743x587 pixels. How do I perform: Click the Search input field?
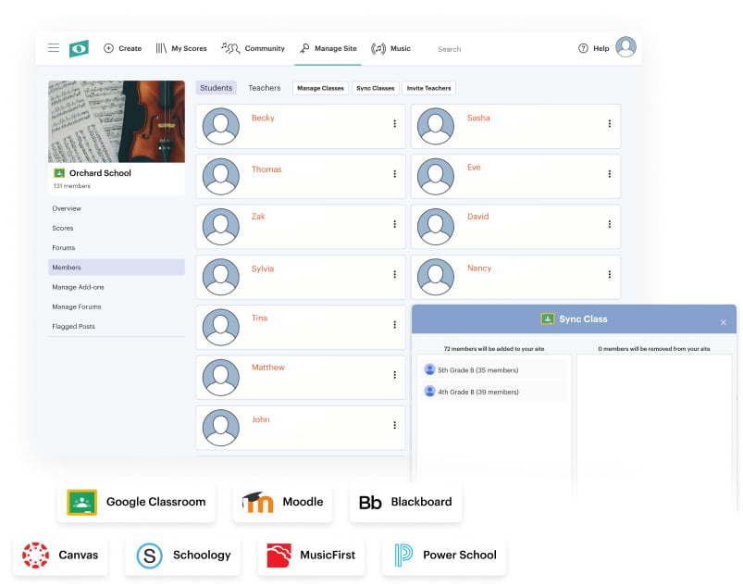pyautogui.click(x=490, y=49)
